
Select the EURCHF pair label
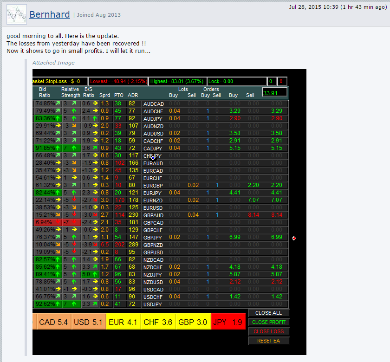pos(153,178)
